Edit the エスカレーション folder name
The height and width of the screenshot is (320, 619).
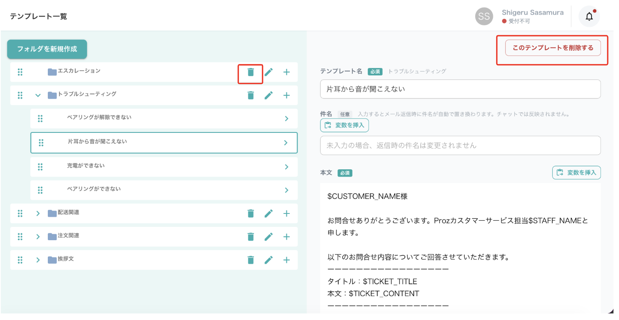269,72
